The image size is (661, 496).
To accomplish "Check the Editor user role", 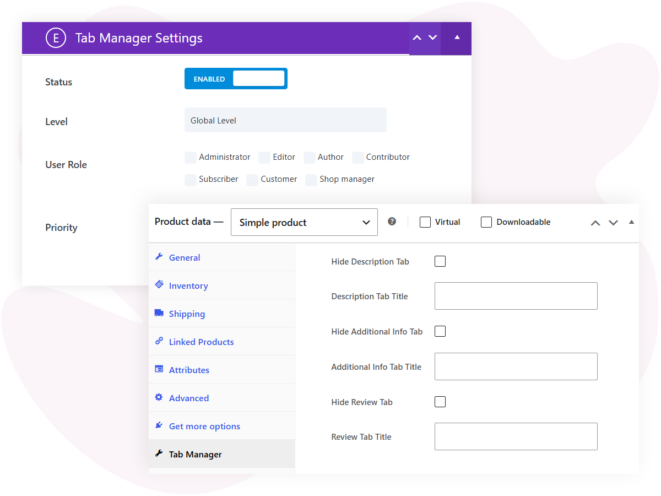I will click(x=264, y=158).
